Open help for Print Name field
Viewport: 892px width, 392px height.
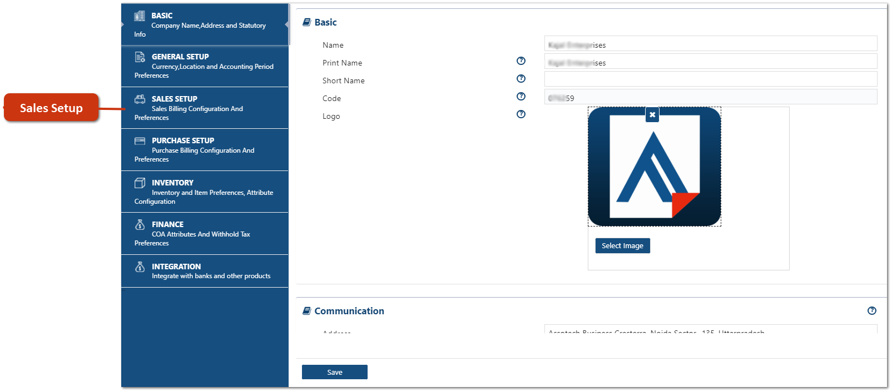[521, 61]
